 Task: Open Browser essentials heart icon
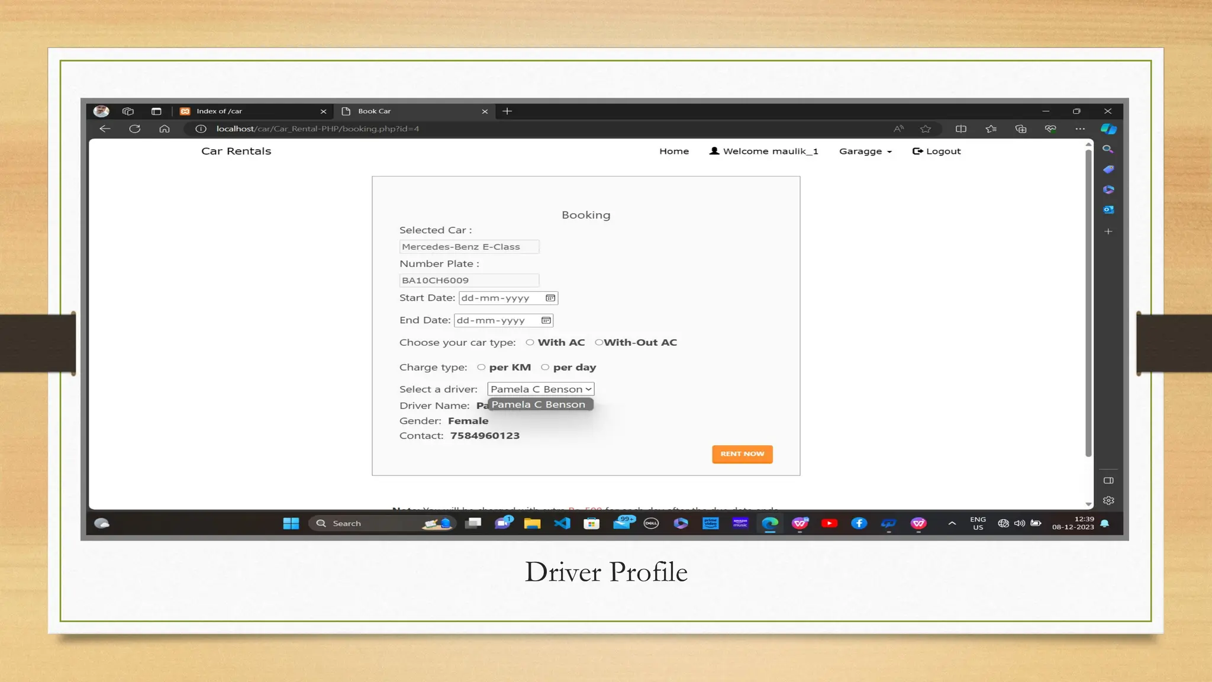click(x=1050, y=128)
